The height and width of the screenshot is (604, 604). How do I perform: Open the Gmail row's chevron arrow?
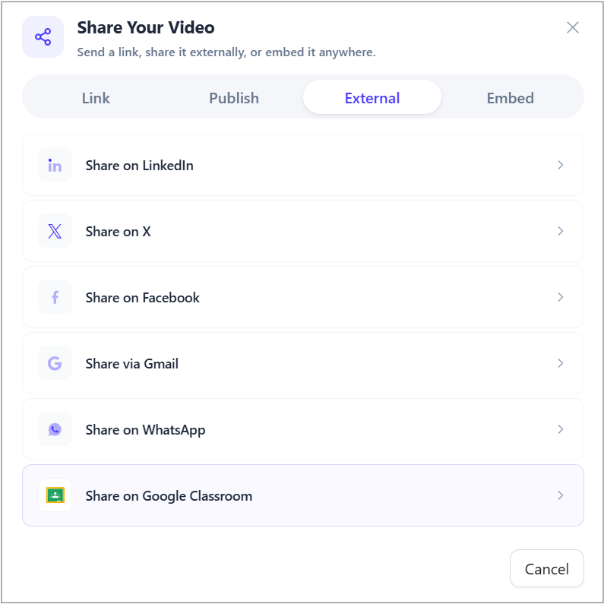(561, 363)
